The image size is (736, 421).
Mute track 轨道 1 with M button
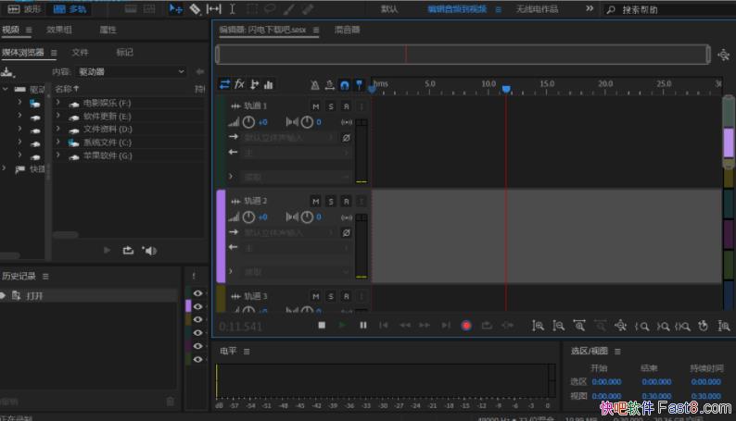(315, 106)
